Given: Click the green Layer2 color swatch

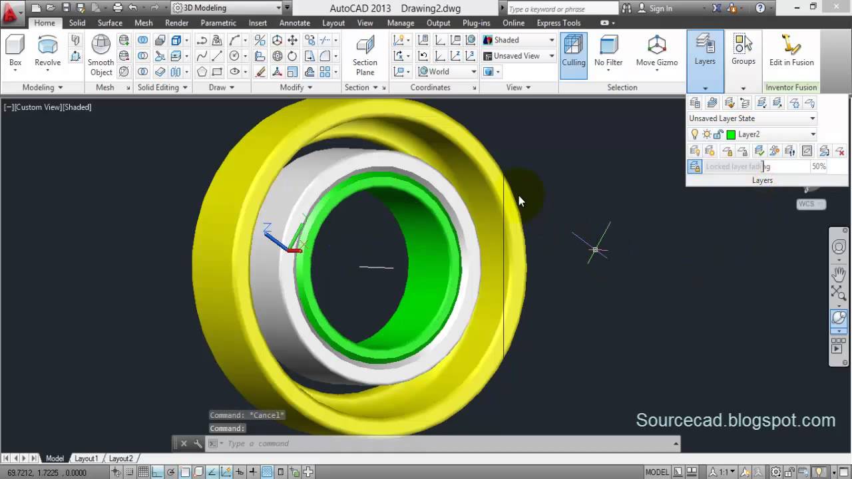Looking at the screenshot, I should [731, 134].
